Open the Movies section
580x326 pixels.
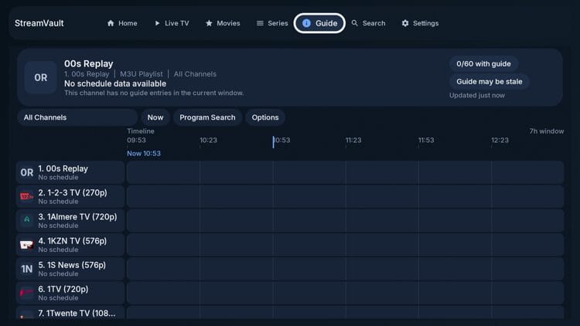click(x=223, y=23)
